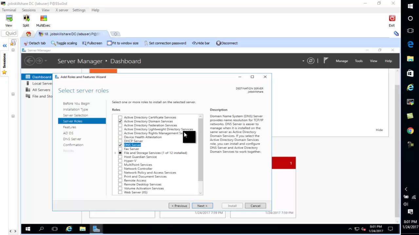Click roles list scrollbar thumb
This screenshot has height=235, width=419.
(x=201, y=149)
